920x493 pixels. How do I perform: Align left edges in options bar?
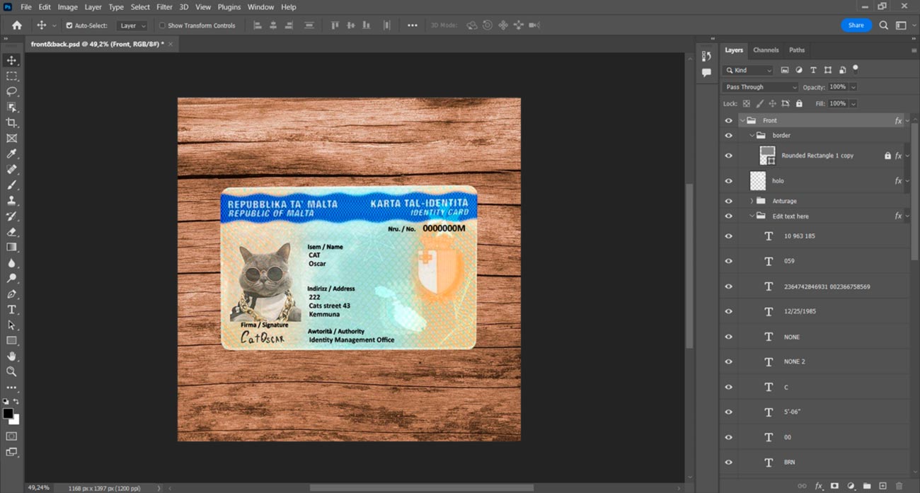pyautogui.click(x=258, y=25)
